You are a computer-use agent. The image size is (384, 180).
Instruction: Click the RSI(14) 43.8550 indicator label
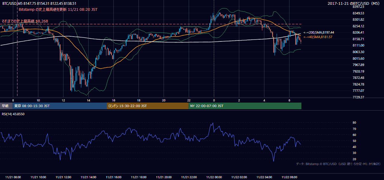(13, 114)
